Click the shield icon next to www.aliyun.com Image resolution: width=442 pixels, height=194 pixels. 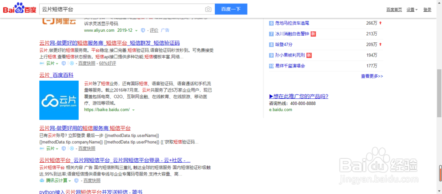[143, 30]
